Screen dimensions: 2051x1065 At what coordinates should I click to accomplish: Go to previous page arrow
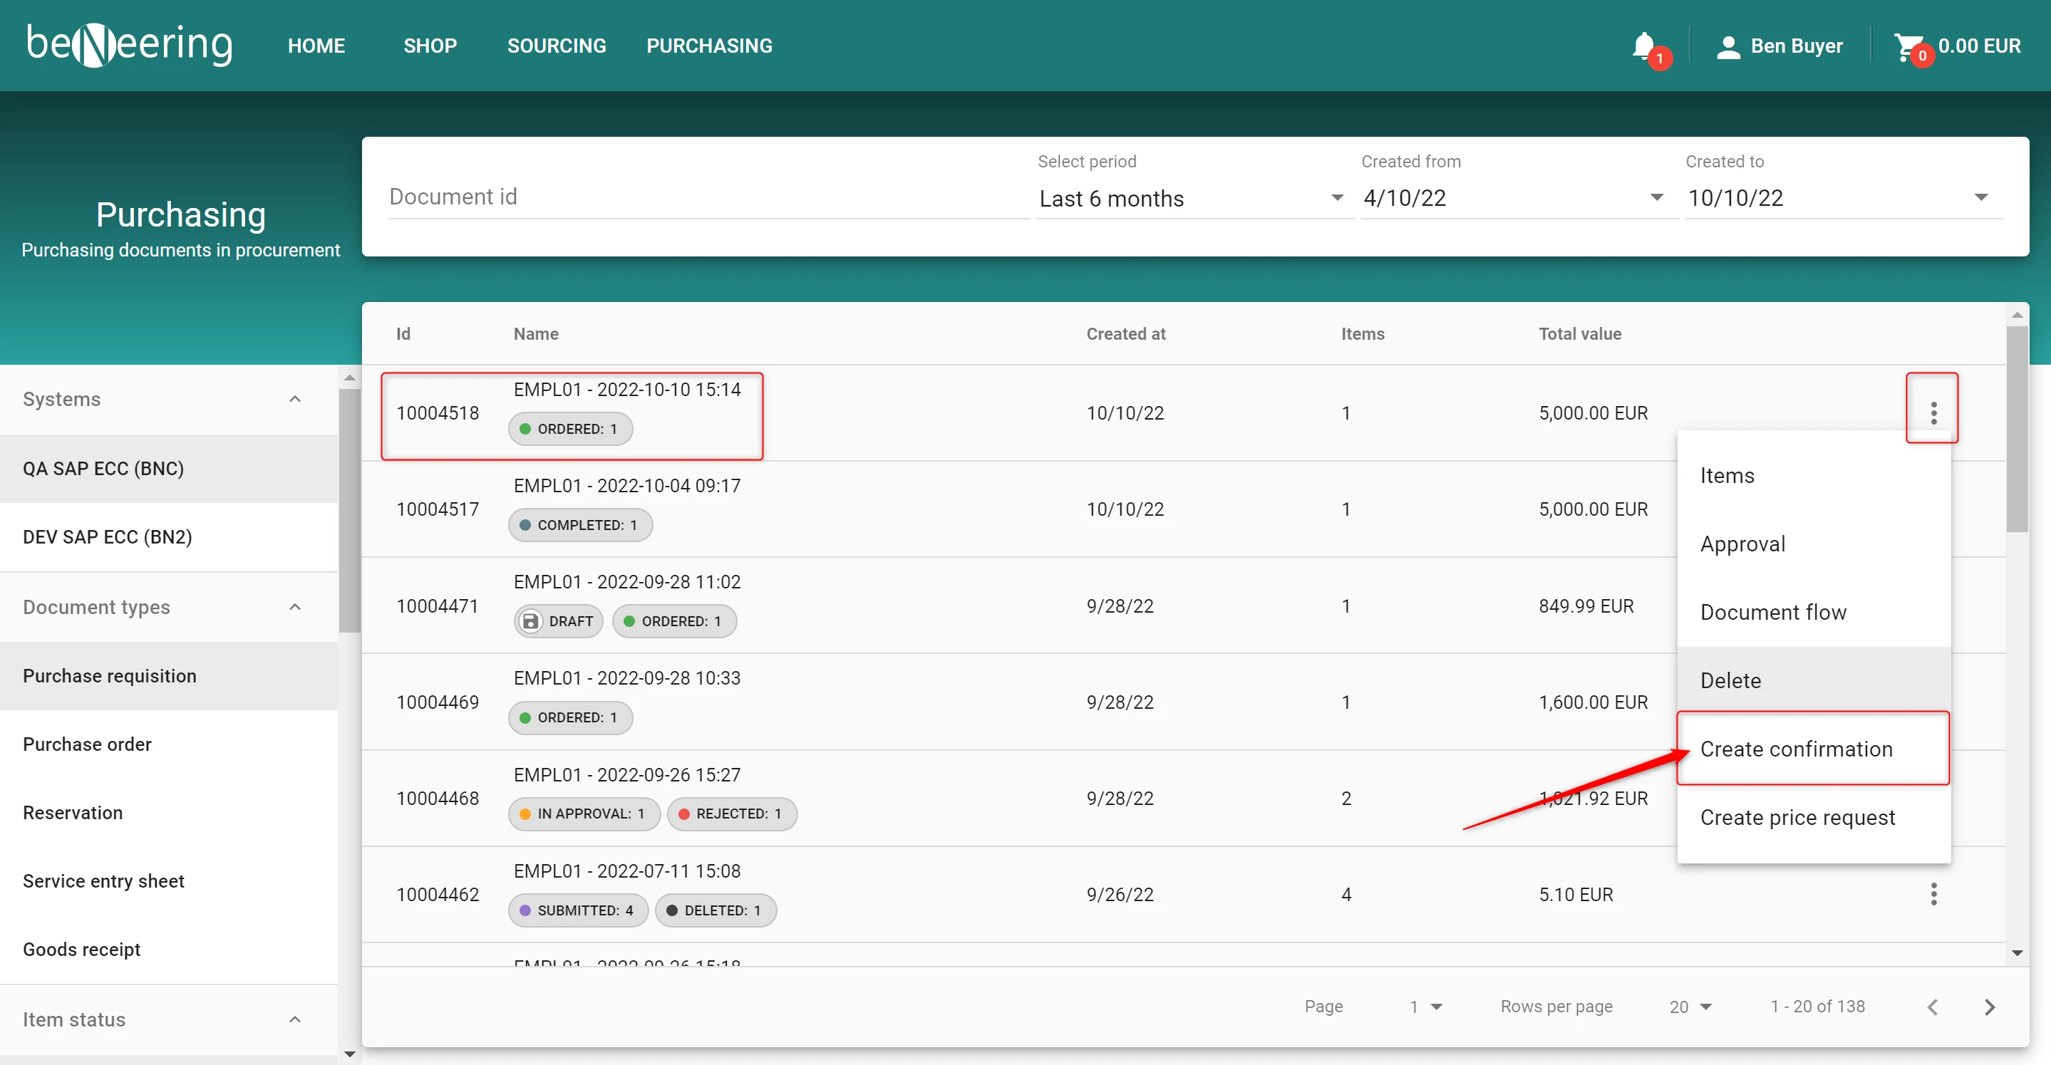click(x=1933, y=1007)
